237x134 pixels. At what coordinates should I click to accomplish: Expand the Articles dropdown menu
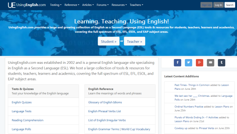(88, 5)
